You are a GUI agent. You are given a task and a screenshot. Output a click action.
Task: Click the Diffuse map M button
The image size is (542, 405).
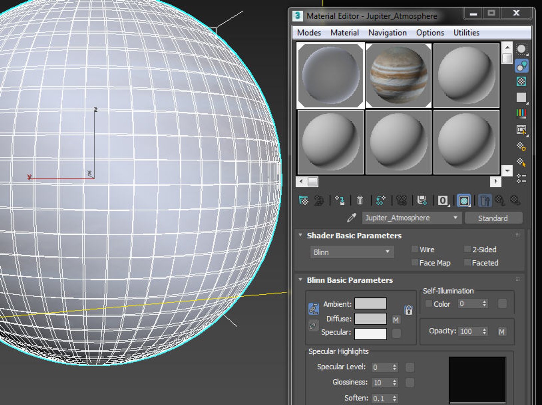coord(396,320)
